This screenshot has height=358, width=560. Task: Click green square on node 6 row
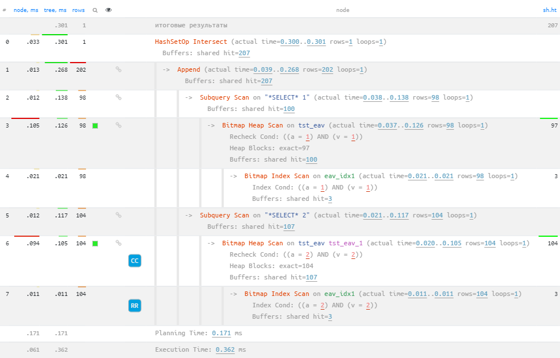(95, 244)
